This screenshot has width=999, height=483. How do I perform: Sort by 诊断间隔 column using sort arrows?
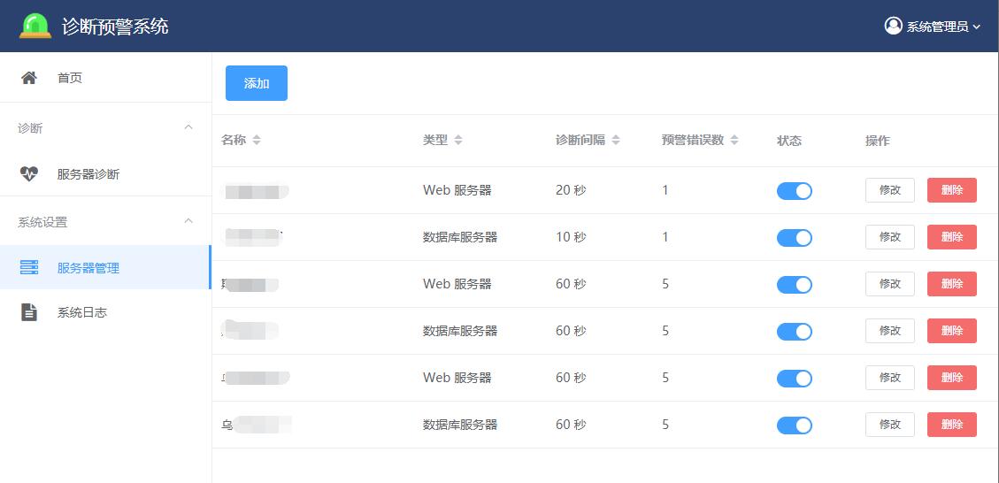coord(616,141)
